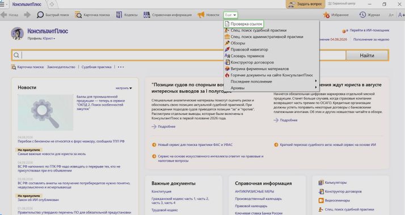Screen dimensions: 405x215
Task: Open Конституция in Важные документы
Action: click(162, 192)
